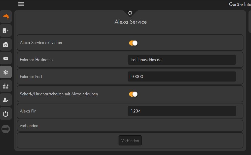Open the XT panel sidebar icon
Viewport: 251px width, 155px height.
coord(6,58)
